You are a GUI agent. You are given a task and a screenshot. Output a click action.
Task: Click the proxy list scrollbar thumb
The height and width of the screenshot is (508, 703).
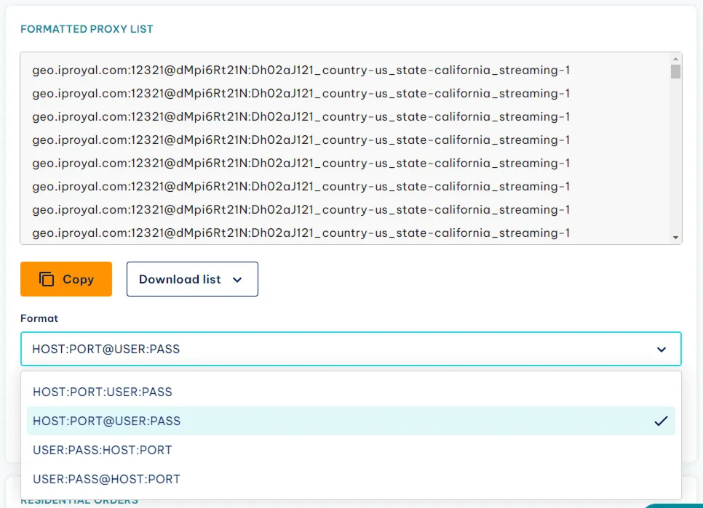675,71
